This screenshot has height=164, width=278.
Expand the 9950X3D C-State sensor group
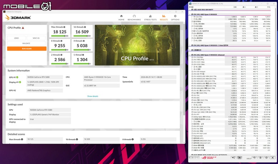tap(190, 45)
